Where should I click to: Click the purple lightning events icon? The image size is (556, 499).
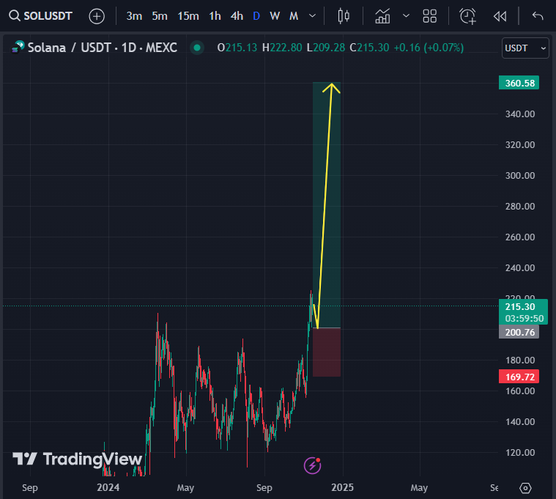pyautogui.click(x=312, y=465)
